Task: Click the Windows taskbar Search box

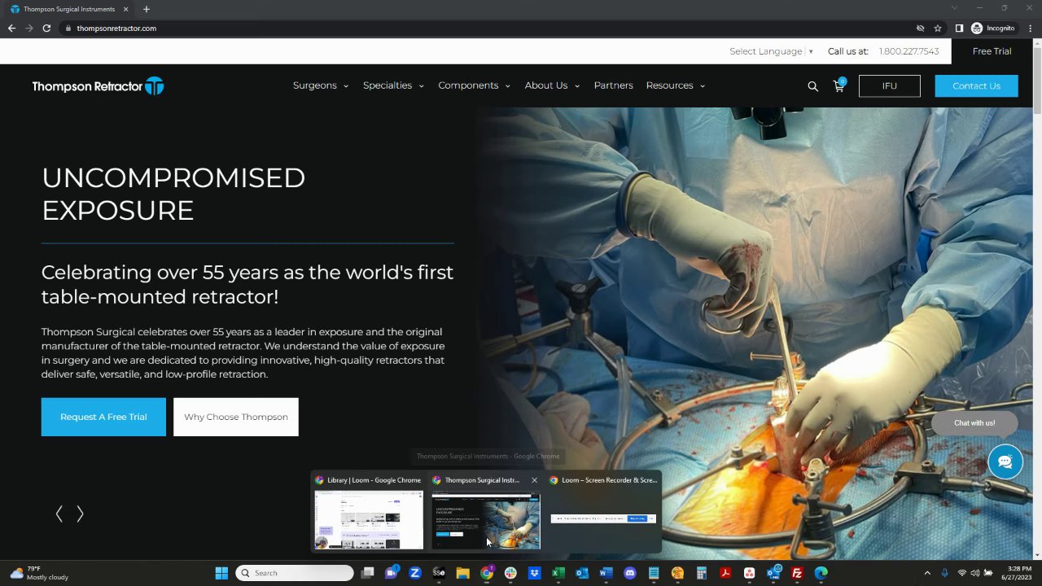Action: [x=295, y=573]
